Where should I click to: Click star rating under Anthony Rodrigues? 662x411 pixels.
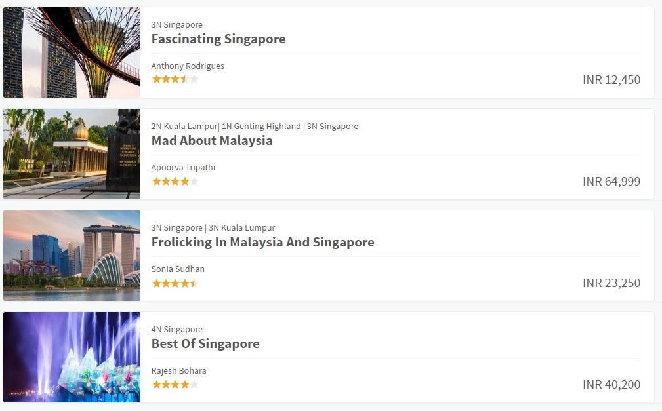click(x=175, y=79)
